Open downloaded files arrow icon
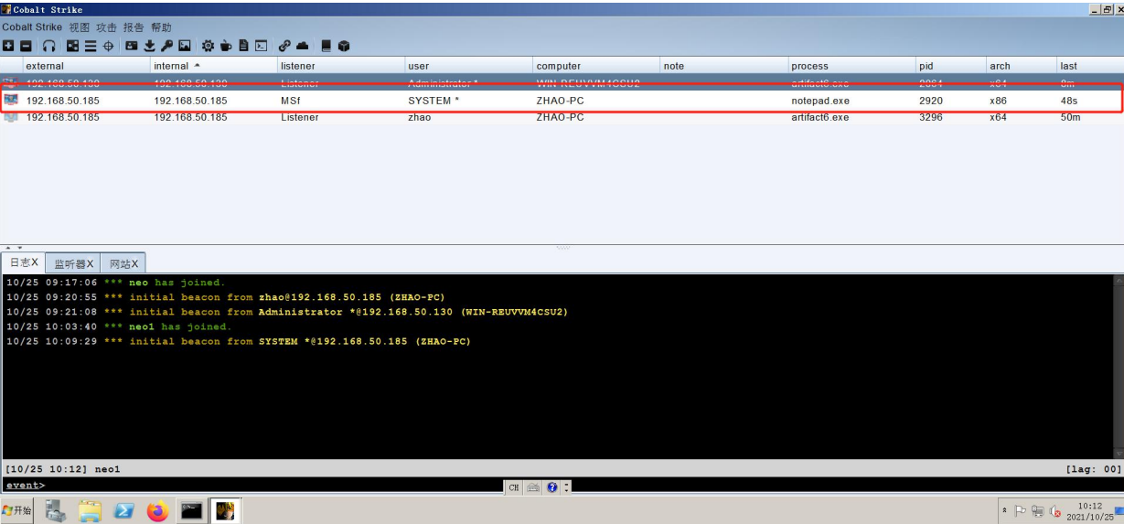1124x524 pixels. pos(149,46)
